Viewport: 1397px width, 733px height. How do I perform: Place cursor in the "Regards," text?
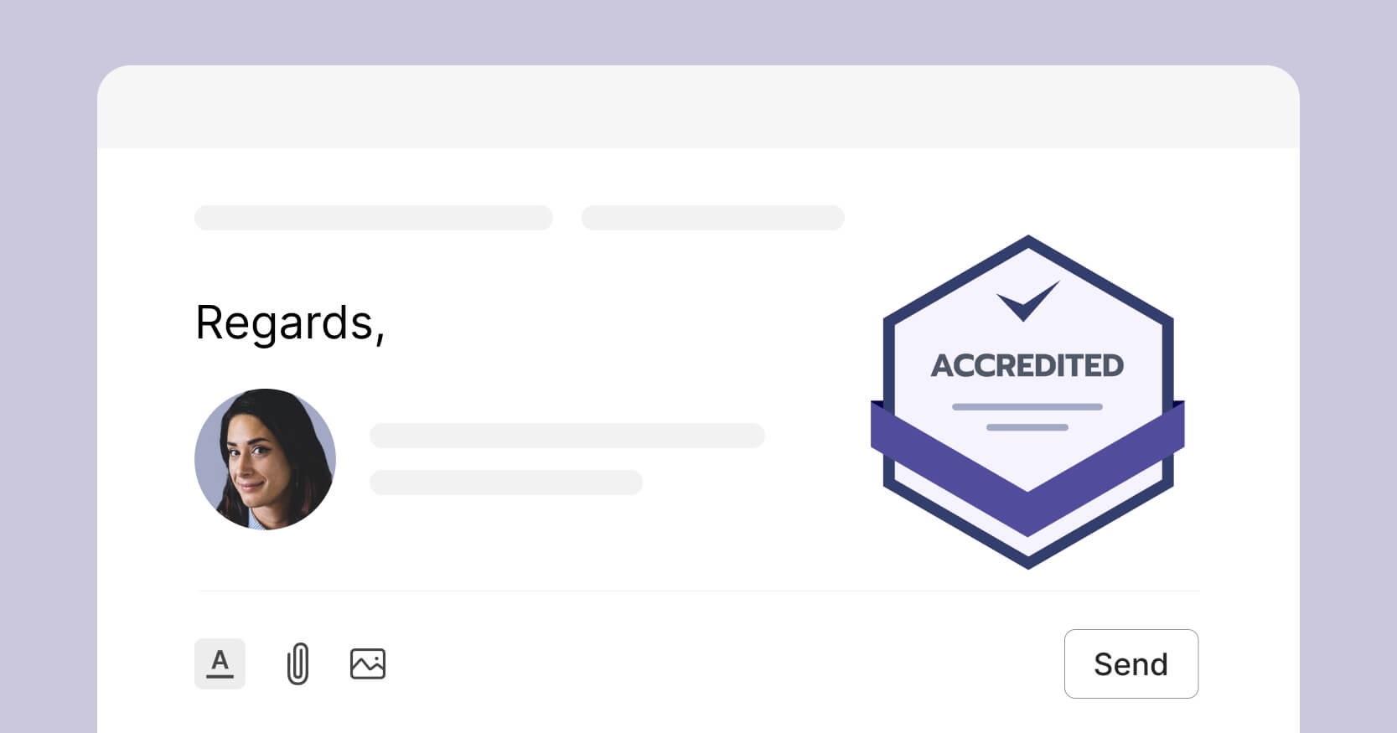[290, 323]
